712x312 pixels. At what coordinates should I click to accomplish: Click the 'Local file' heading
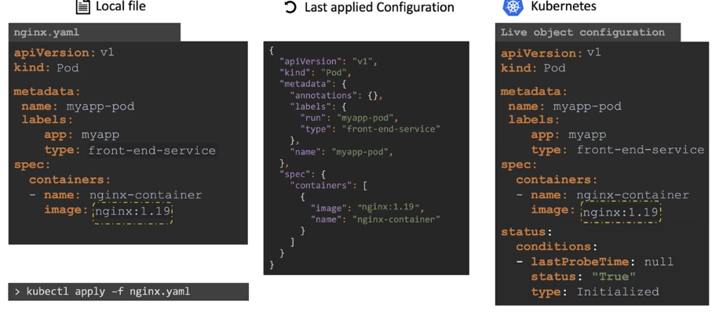point(120,6)
